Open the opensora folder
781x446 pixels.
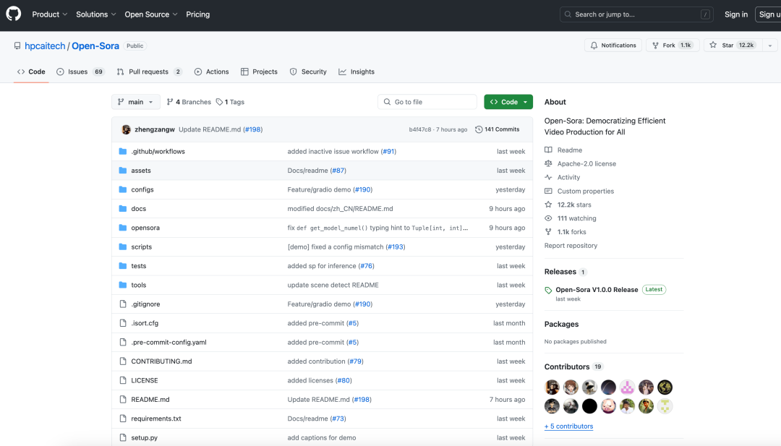(x=145, y=228)
